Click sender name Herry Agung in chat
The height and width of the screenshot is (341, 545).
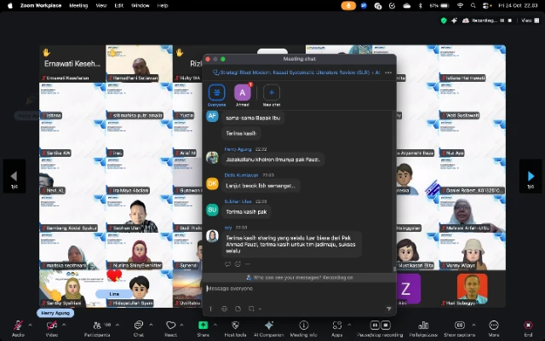point(238,149)
